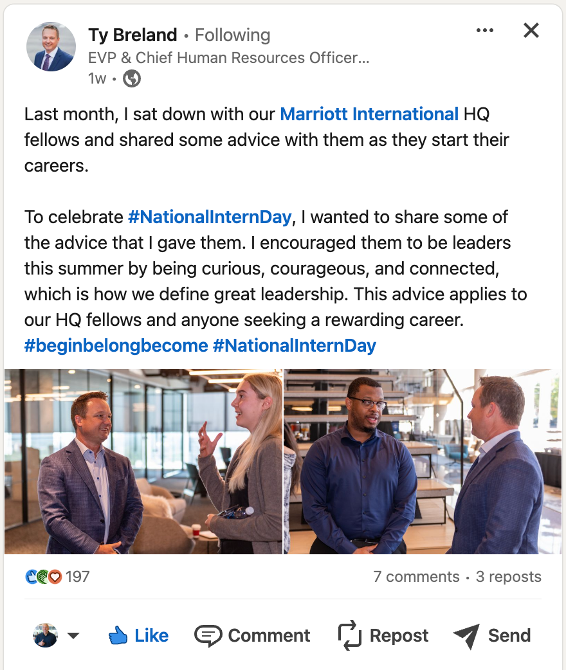Click the Repost arrows icon
566x670 pixels.
pyautogui.click(x=350, y=636)
